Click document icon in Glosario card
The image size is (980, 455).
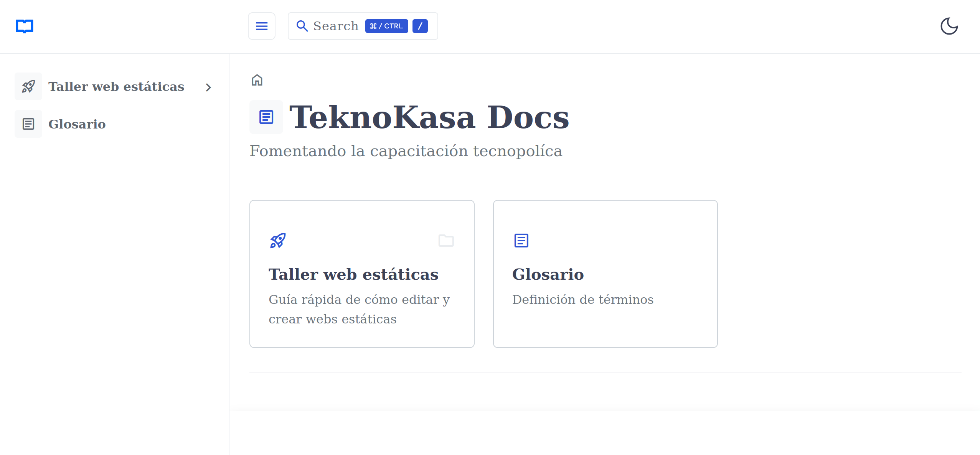click(x=521, y=241)
